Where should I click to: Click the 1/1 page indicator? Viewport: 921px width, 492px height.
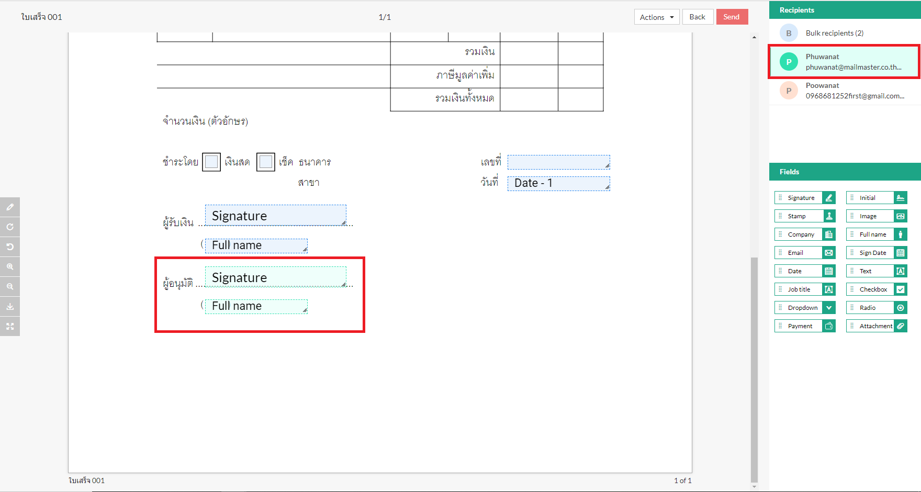[385, 17]
